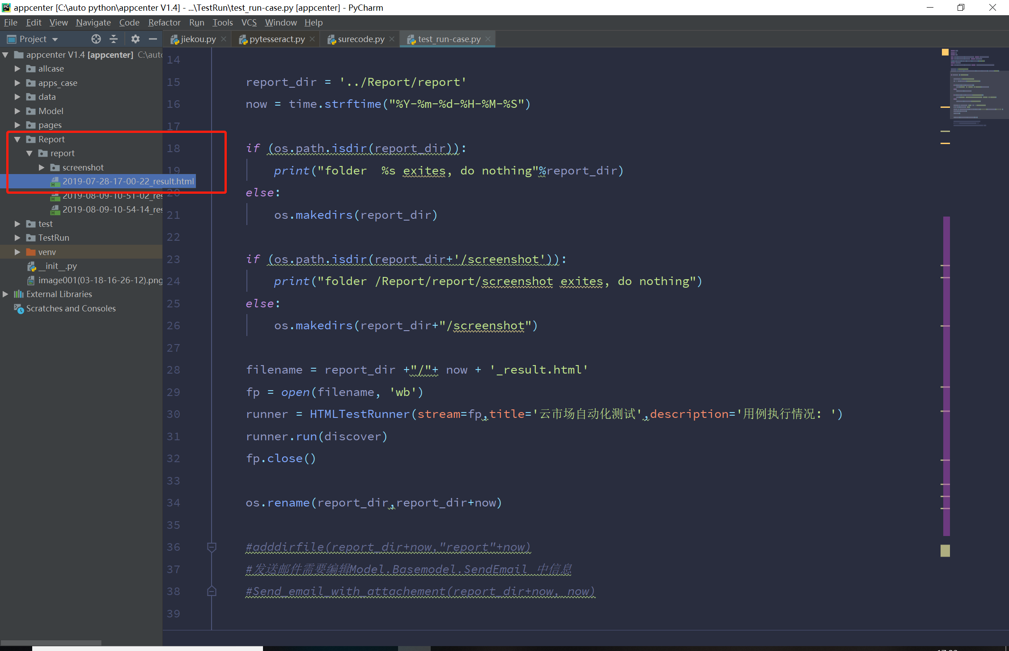The width and height of the screenshot is (1009, 651).
Task: Open the Project view dropdown
Action: 55,39
